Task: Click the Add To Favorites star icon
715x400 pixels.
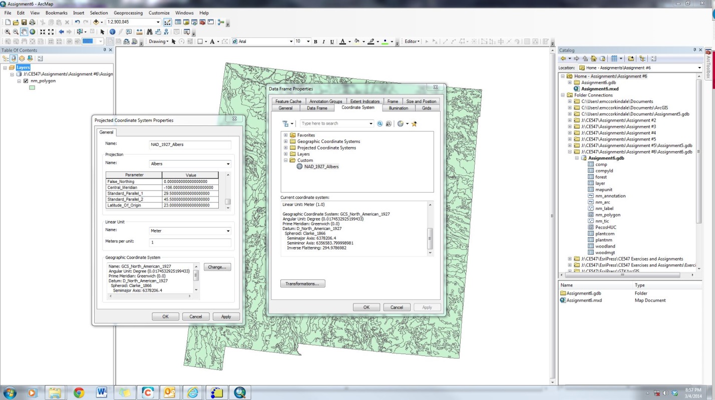Action: (414, 123)
